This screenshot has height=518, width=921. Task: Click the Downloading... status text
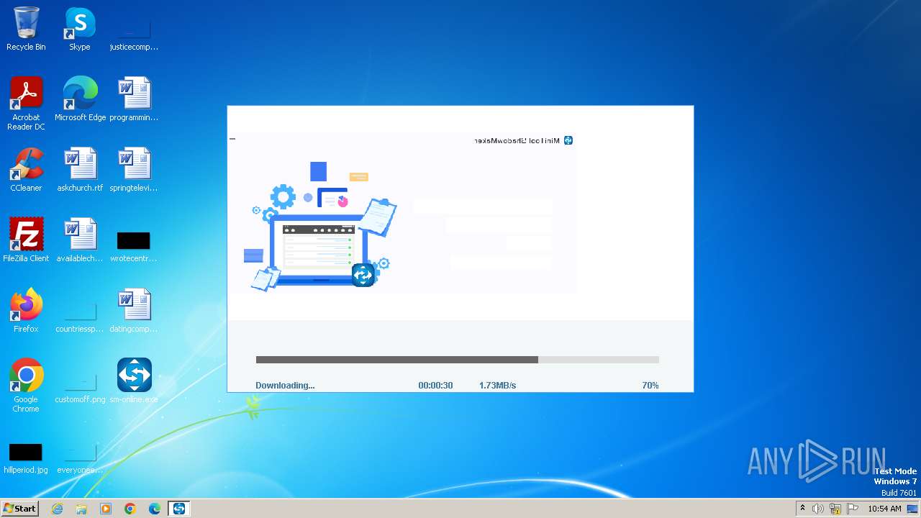click(x=285, y=386)
